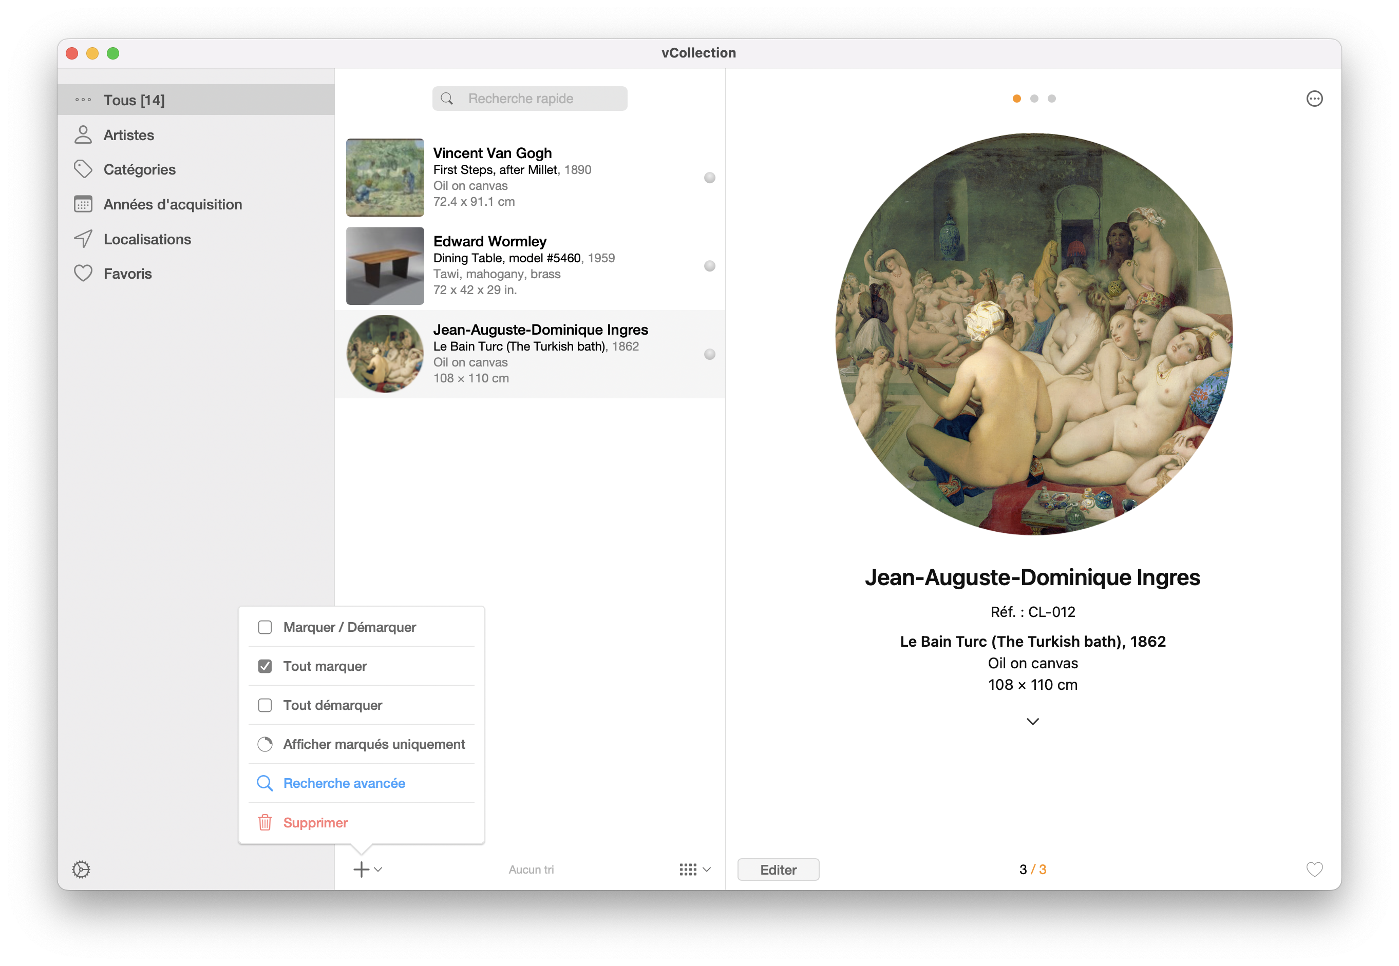1399x966 pixels.
Task: Click the grid view icon
Action: (688, 869)
